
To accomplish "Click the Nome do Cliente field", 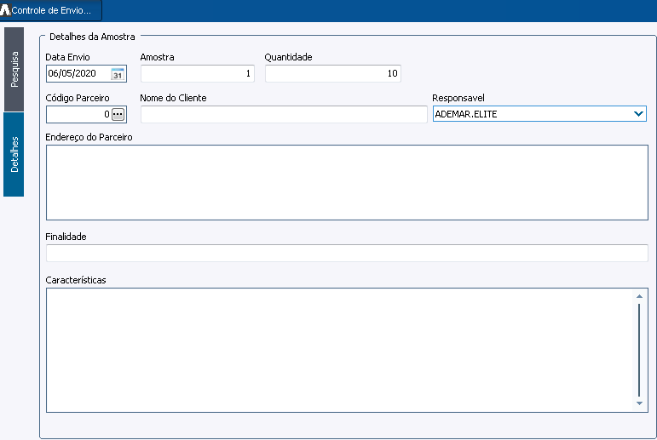I will 284,114.
